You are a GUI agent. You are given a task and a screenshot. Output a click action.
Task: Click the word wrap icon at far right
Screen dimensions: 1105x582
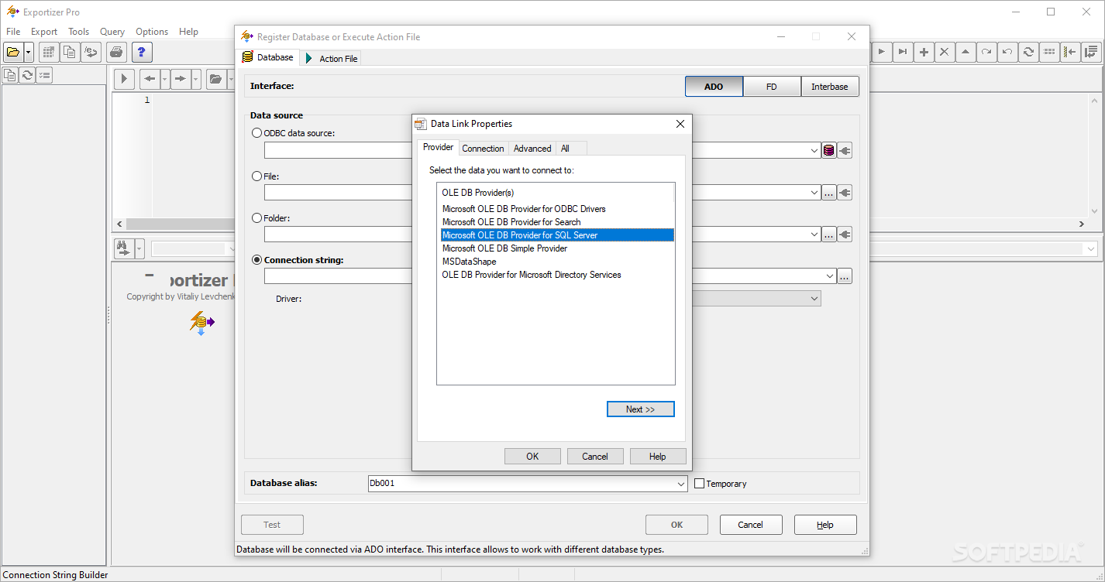coord(1091,52)
